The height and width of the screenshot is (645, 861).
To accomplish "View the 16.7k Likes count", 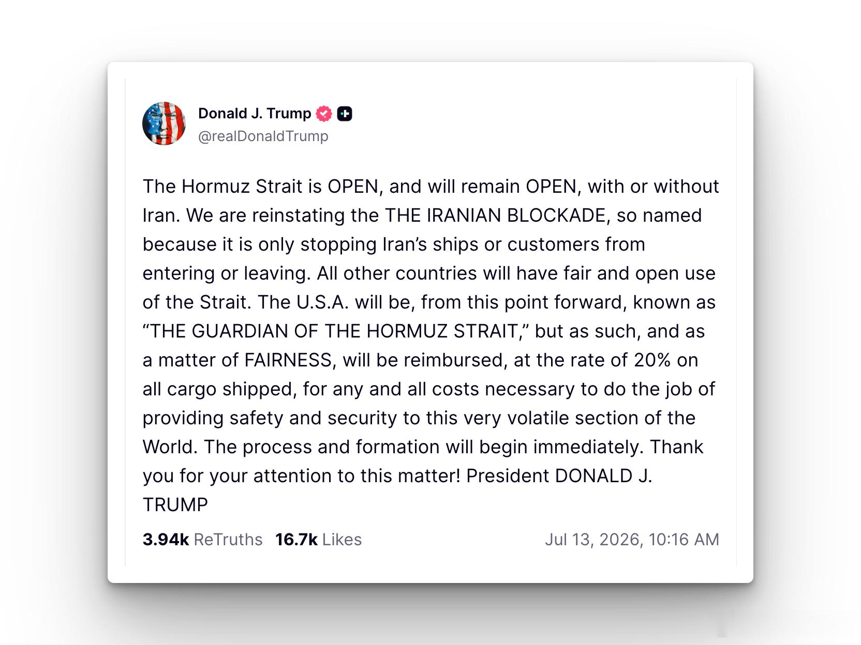I will coord(296,540).
